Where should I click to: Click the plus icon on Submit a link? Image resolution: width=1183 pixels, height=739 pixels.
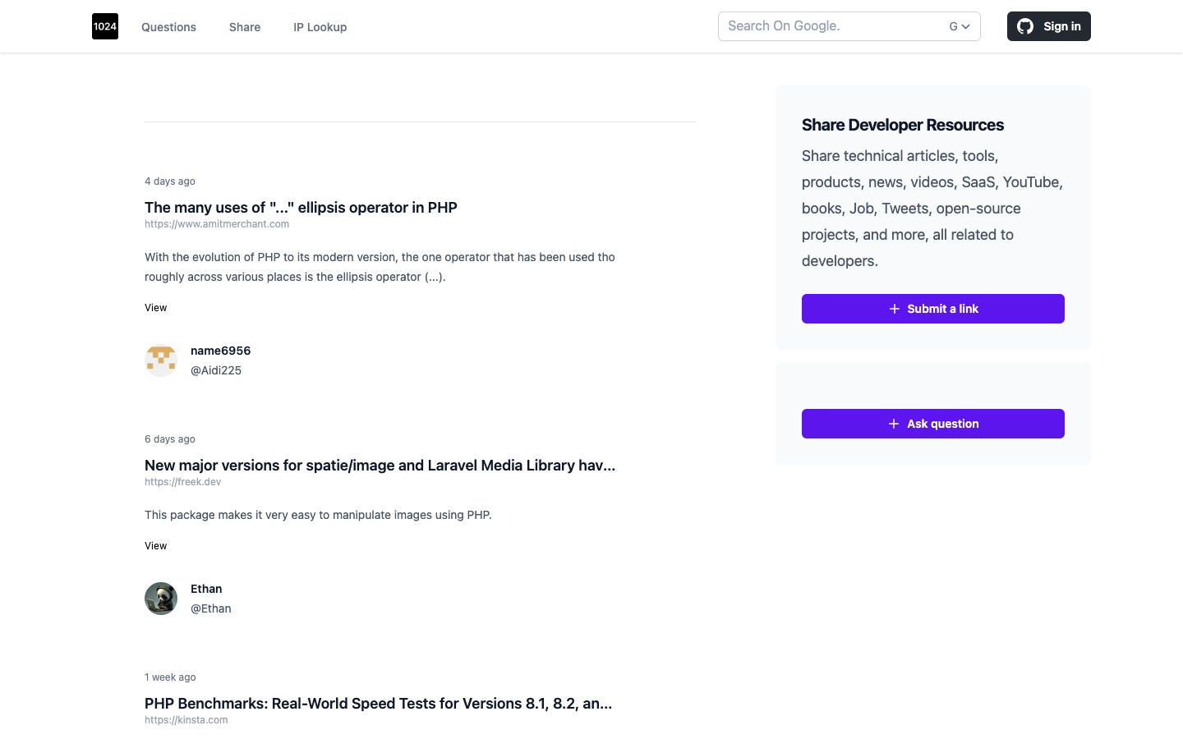895,309
